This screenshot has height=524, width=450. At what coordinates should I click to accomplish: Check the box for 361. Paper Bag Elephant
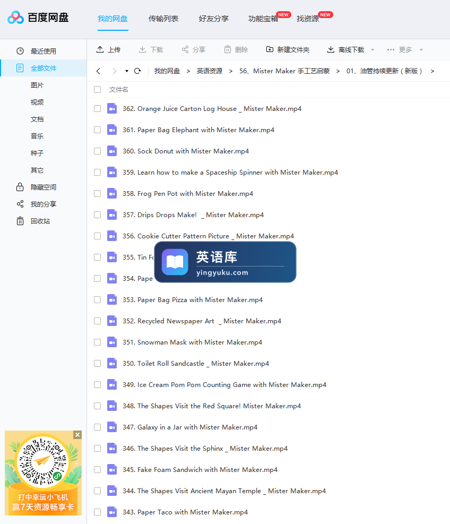tap(97, 130)
